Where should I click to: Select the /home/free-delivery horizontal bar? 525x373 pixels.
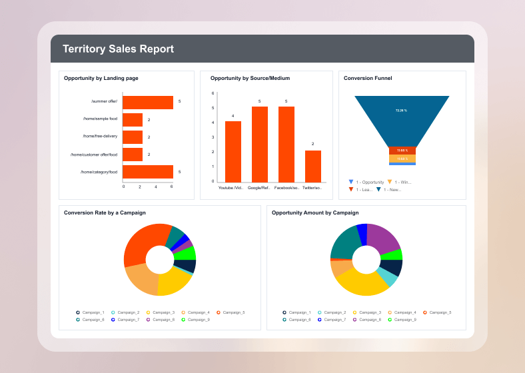[133, 137]
